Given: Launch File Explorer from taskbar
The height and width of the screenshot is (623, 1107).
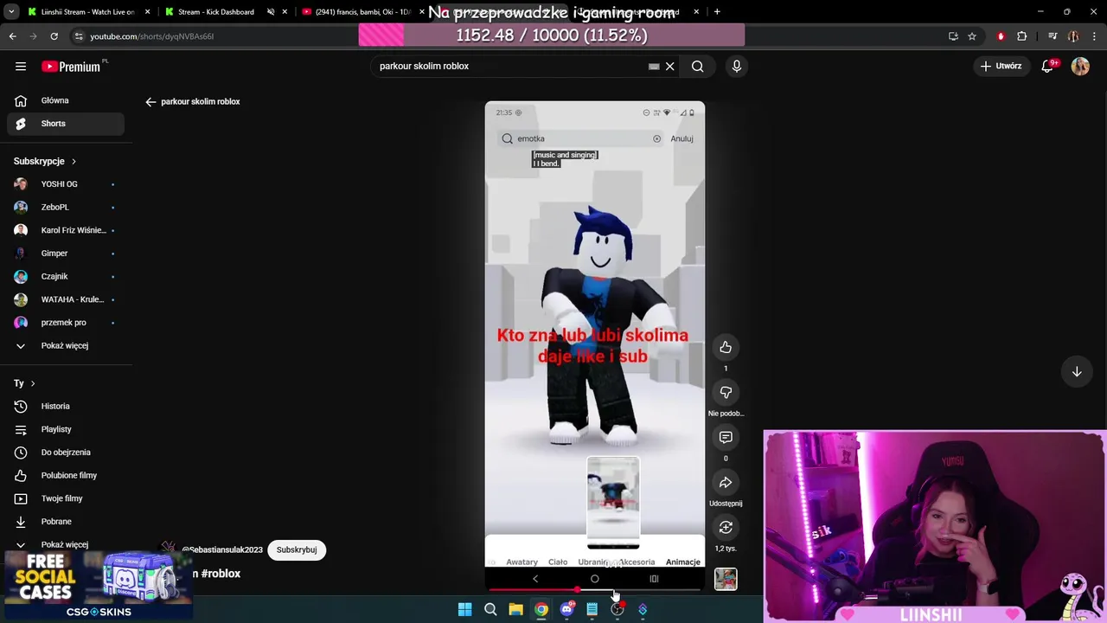Looking at the screenshot, I should click(x=515, y=609).
